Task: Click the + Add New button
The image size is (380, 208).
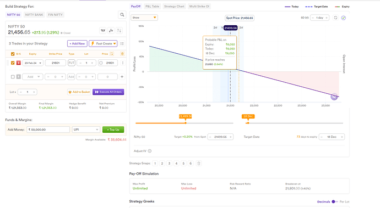Action: 77,43
